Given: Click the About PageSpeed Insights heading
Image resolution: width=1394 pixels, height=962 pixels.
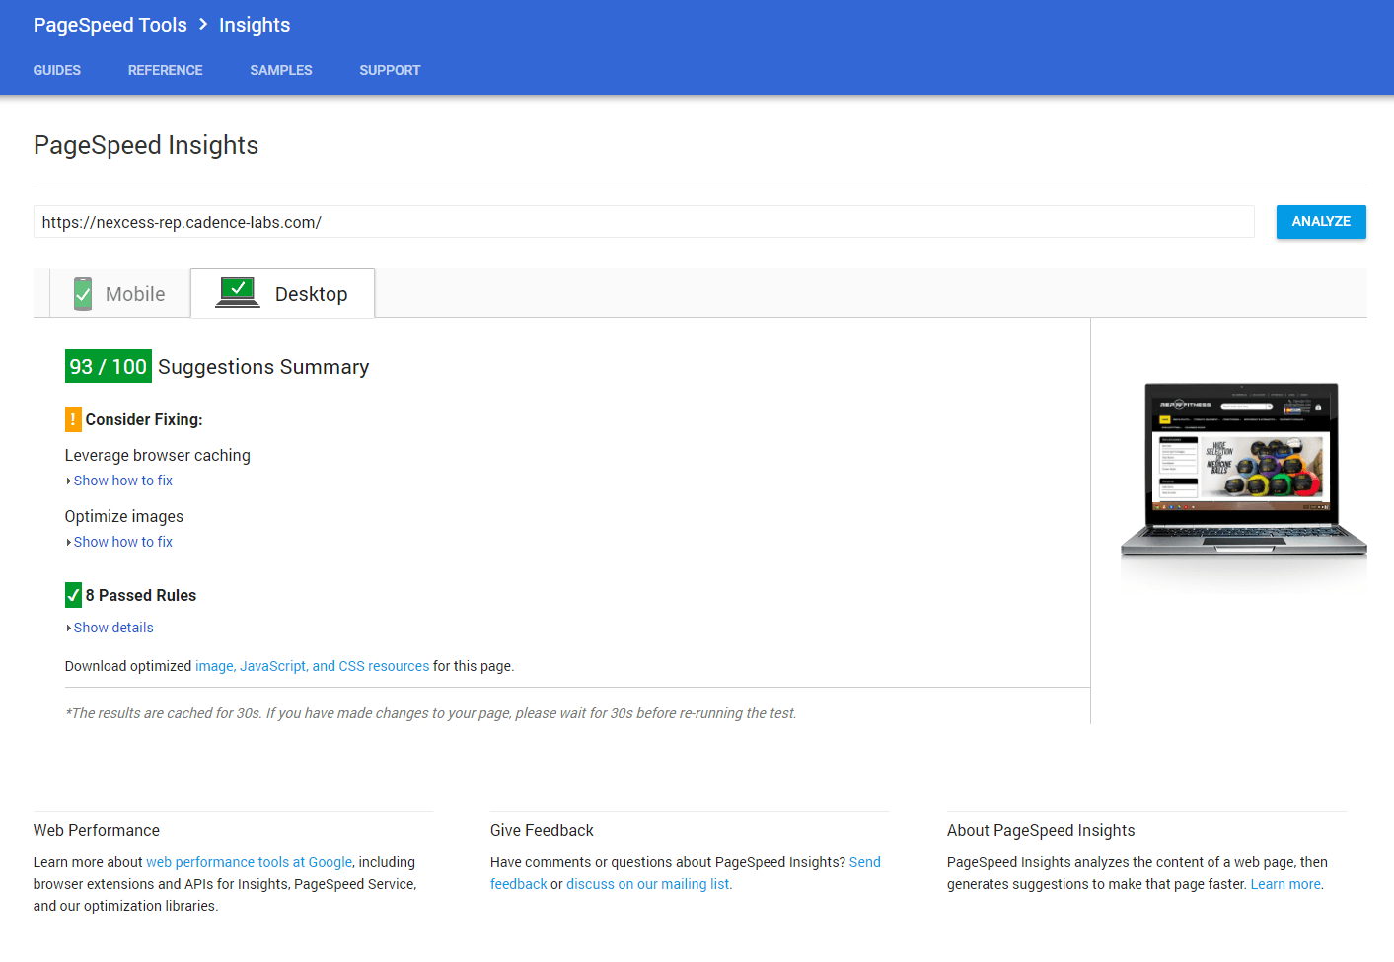Looking at the screenshot, I should point(1041,830).
